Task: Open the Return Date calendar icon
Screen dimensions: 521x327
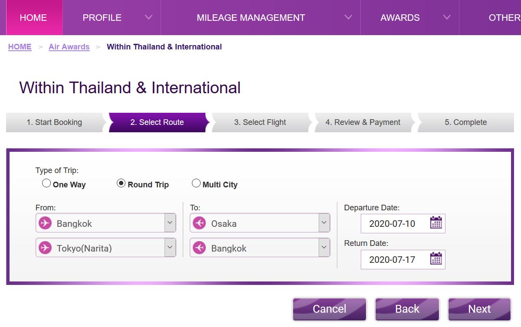Action: coord(435,259)
